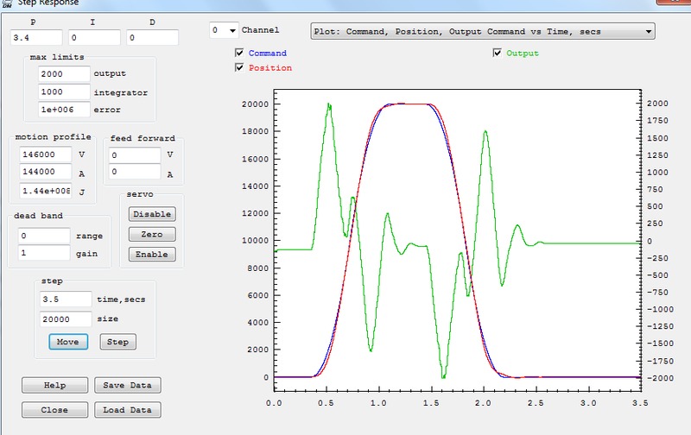Toggle the Command plot checkbox

coord(239,54)
